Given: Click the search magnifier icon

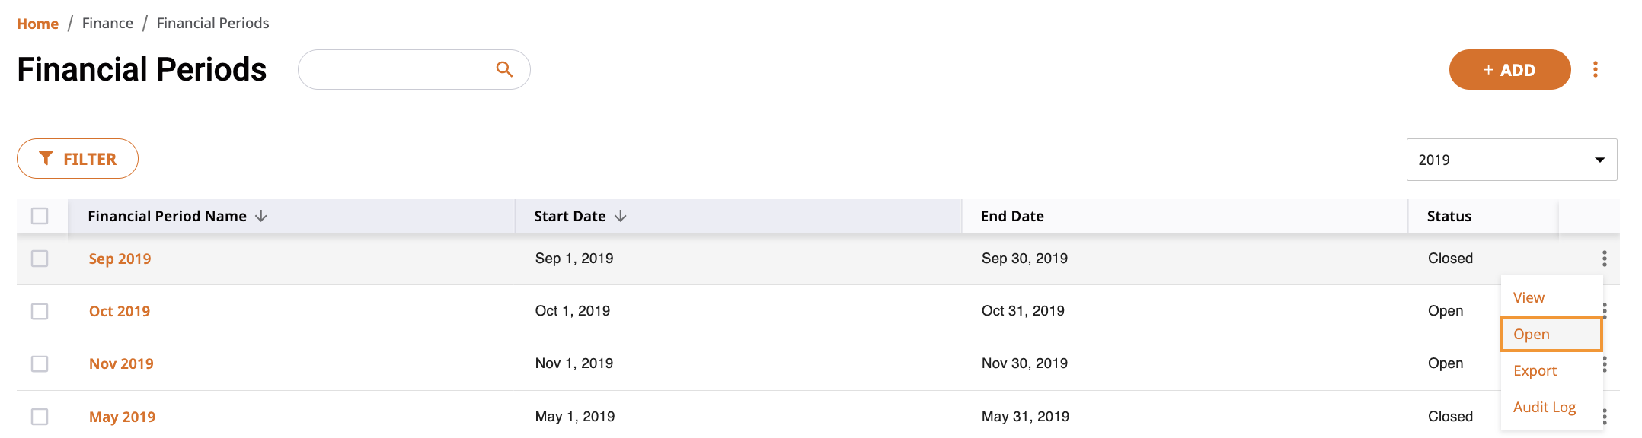Looking at the screenshot, I should [x=504, y=69].
